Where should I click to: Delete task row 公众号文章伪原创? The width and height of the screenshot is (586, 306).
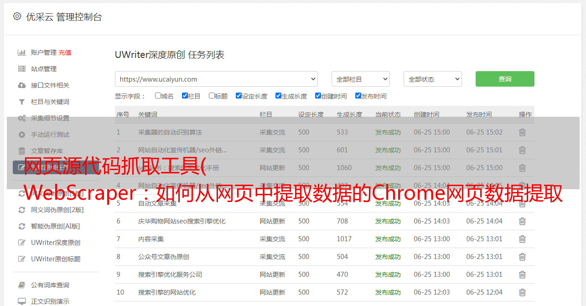tap(523, 257)
